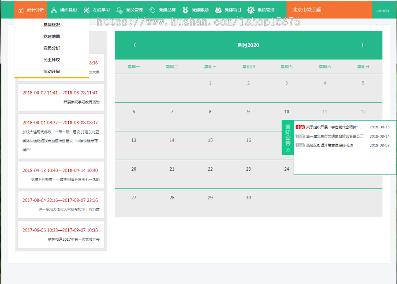397x284 pixels.
Task: Click the 组织建设 org-chart icon
Action: pos(54,10)
